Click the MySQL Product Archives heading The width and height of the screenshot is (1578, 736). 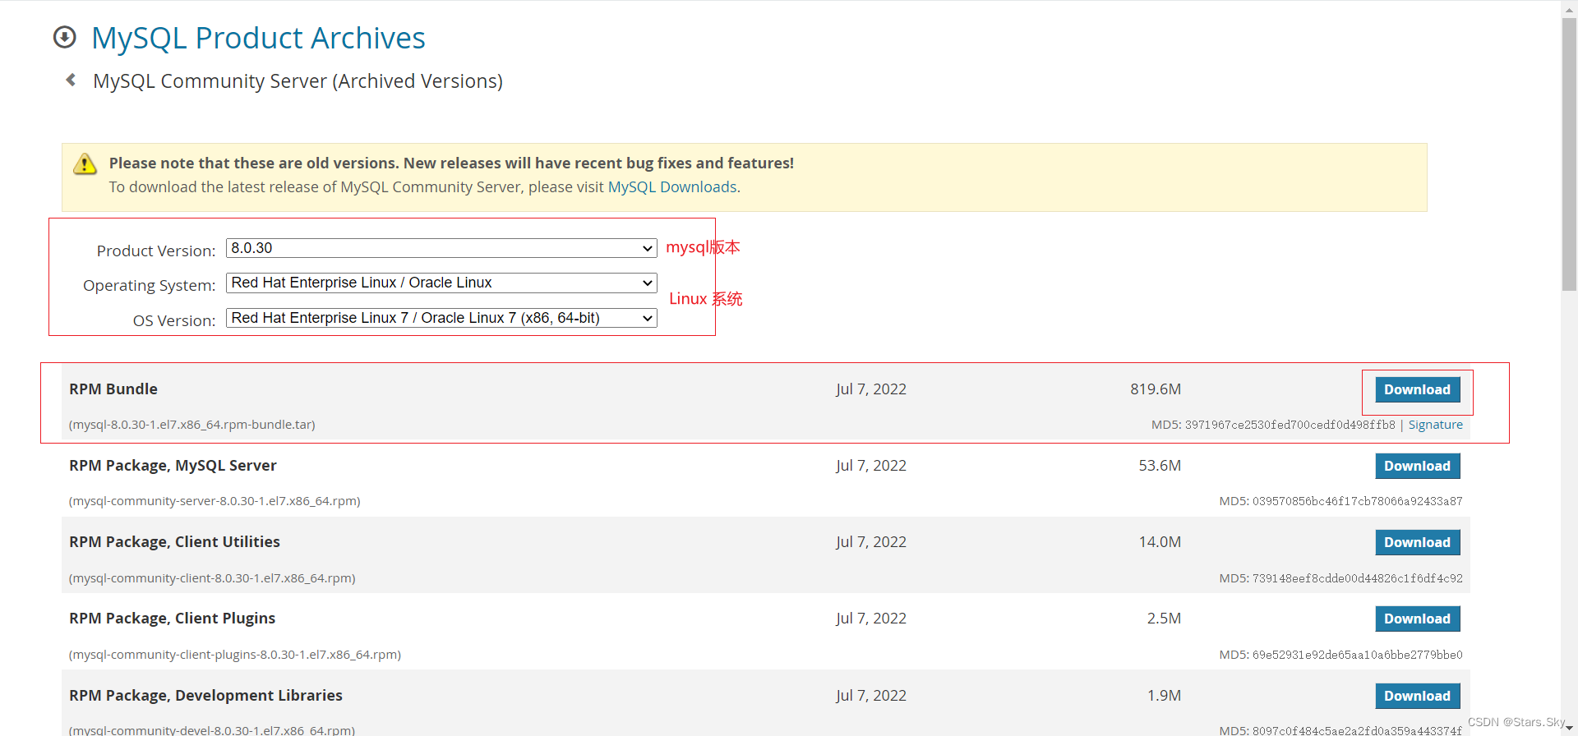tap(258, 38)
